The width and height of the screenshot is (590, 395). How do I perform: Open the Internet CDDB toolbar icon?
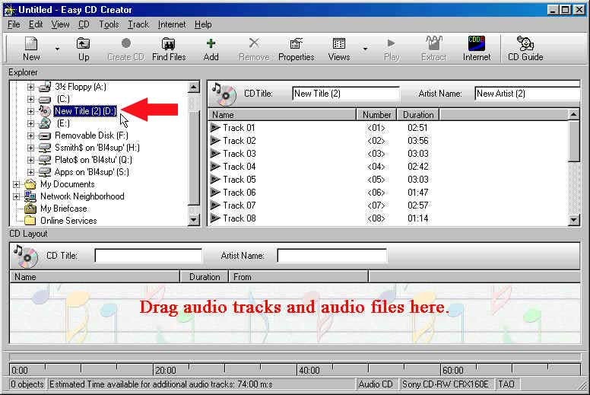[x=477, y=49]
